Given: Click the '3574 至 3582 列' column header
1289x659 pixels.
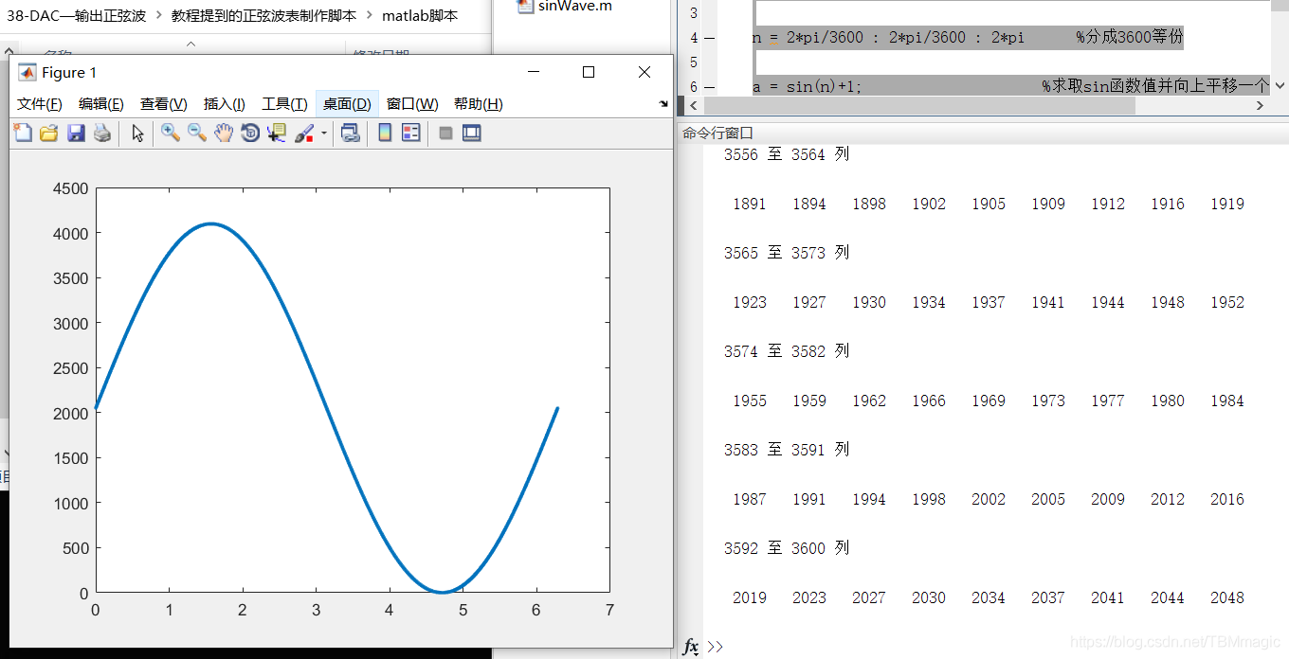Looking at the screenshot, I should 787,351.
